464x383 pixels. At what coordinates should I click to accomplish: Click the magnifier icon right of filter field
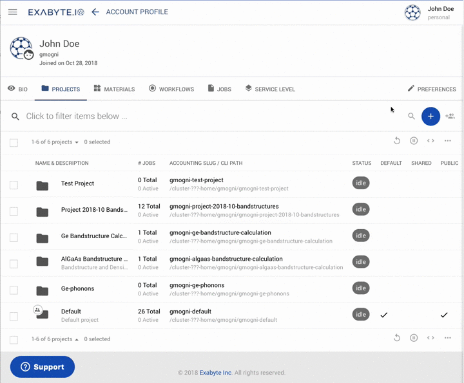pyautogui.click(x=411, y=117)
